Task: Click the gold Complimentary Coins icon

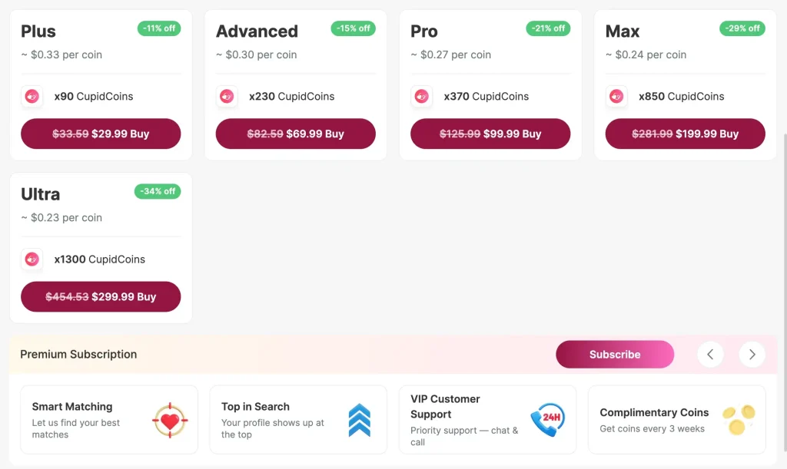Action: click(x=739, y=420)
